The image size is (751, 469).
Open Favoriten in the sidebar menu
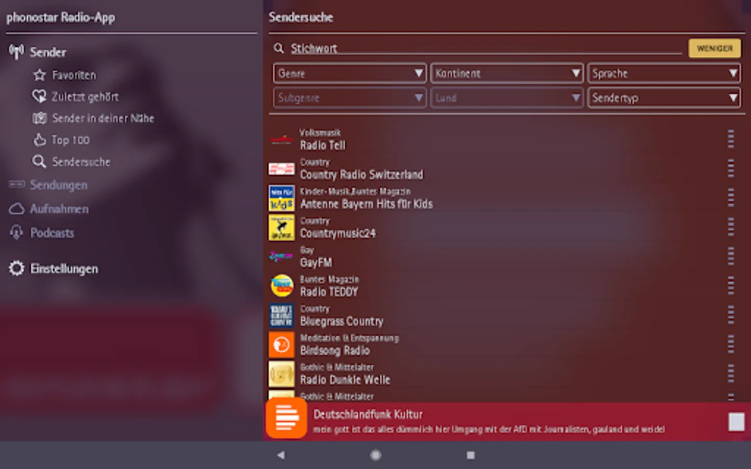pos(74,75)
